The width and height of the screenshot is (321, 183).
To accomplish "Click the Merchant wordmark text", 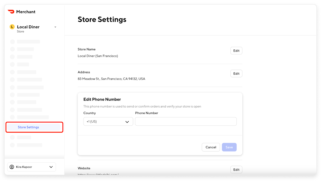I will (26, 12).
